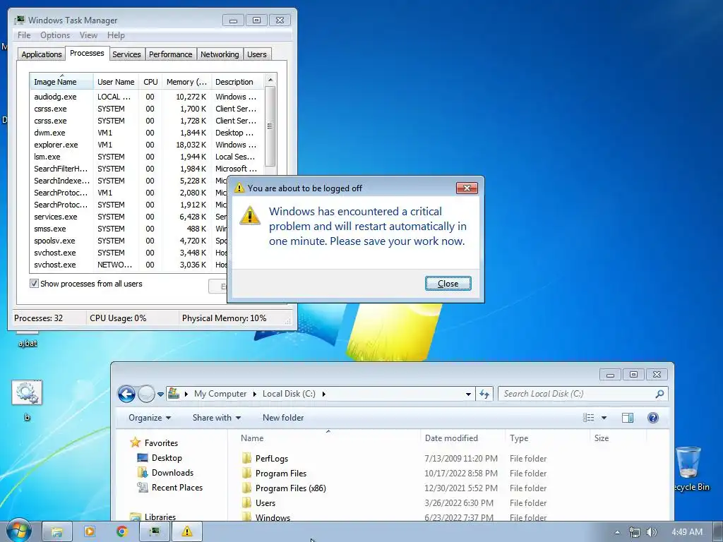Select explorer.exe process row
The width and height of the screenshot is (723, 542).
[146, 145]
